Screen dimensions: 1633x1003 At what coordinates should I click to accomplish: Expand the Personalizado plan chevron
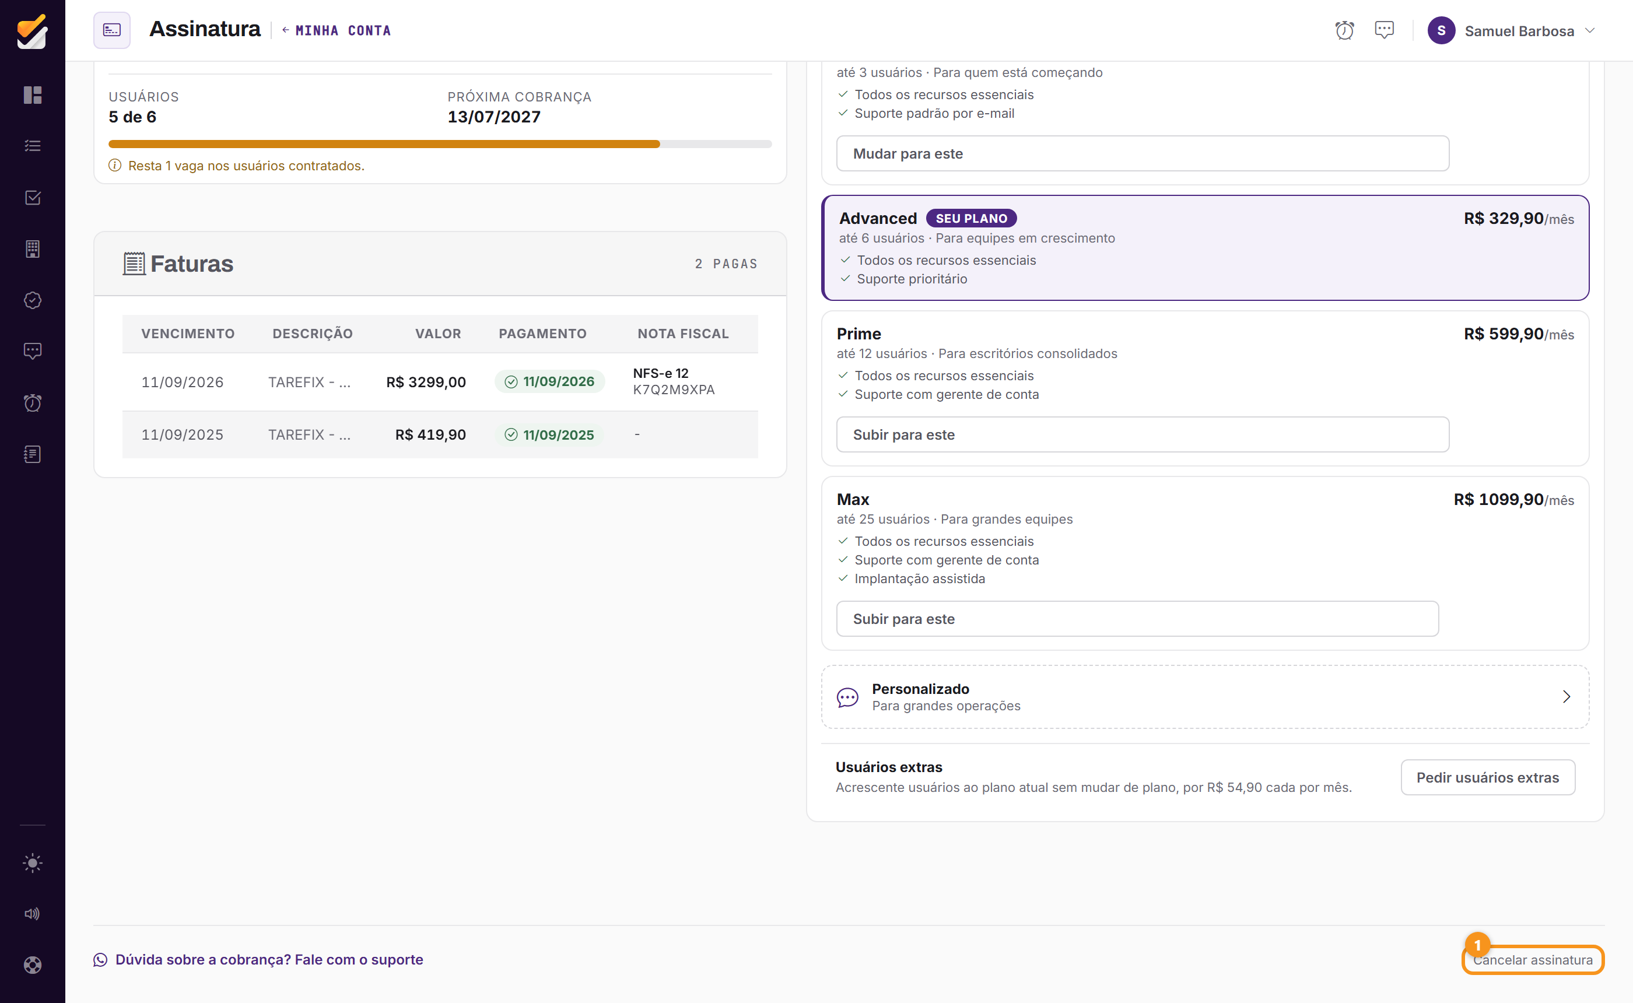1567,696
